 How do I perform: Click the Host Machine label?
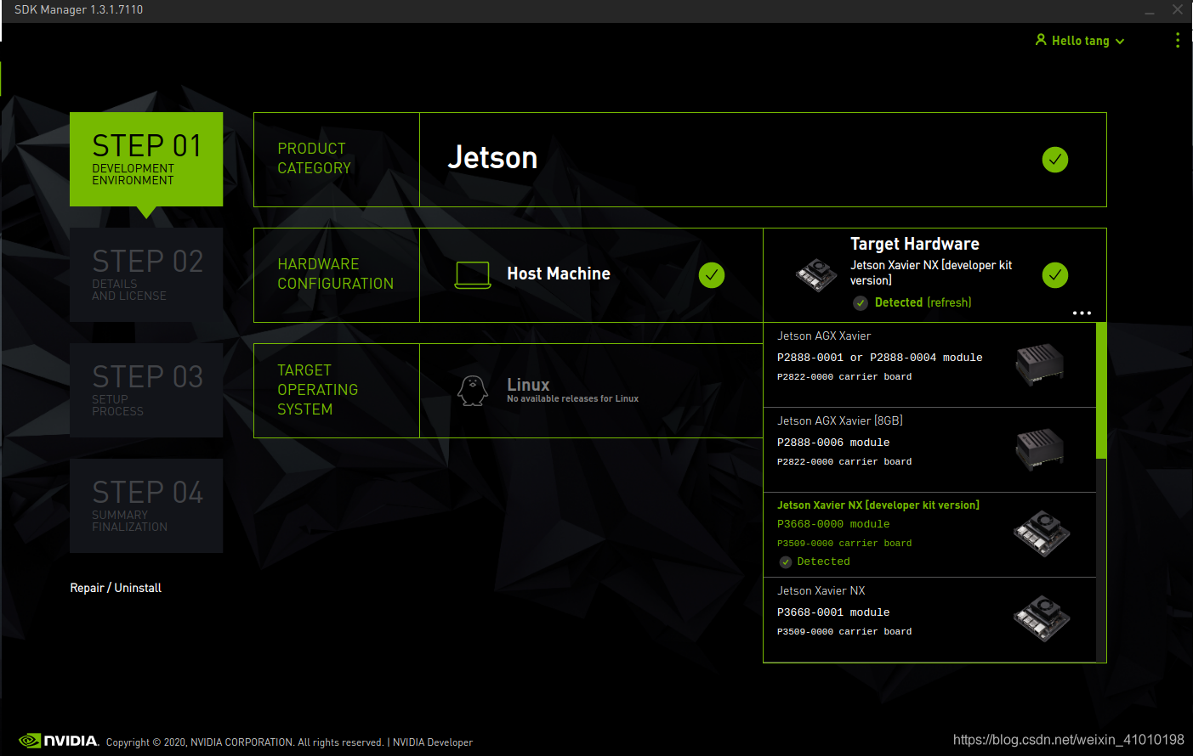[x=559, y=274]
